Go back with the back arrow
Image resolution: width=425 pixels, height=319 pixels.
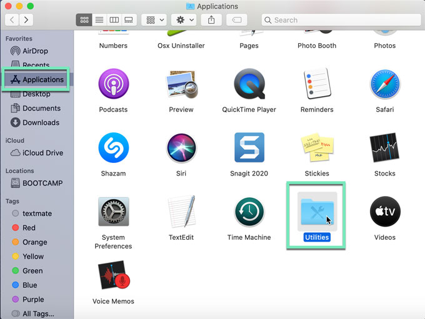click(11, 20)
